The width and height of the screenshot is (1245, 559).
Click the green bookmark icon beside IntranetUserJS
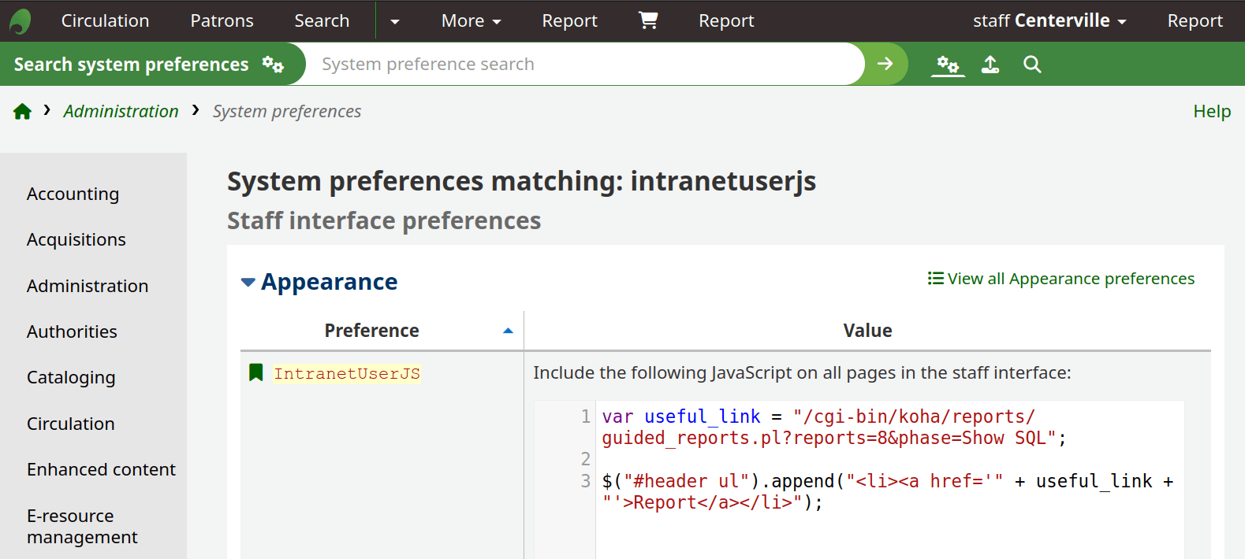coord(255,372)
